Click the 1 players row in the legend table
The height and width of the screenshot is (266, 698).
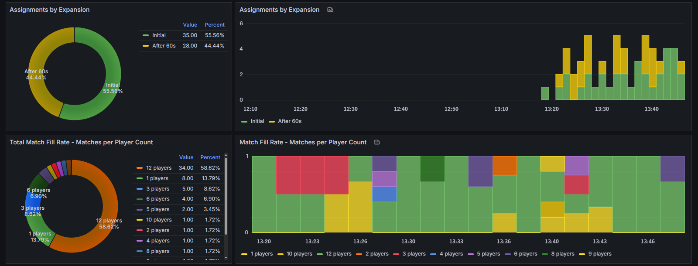pyautogui.click(x=157, y=178)
